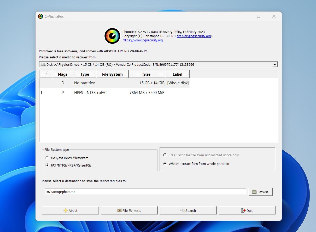Sort partitions by the Size column header
The image size is (316, 232).
(147, 74)
